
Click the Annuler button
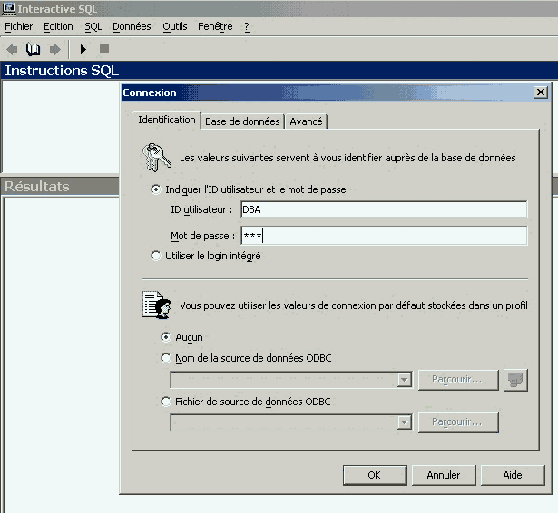(x=444, y=475)
